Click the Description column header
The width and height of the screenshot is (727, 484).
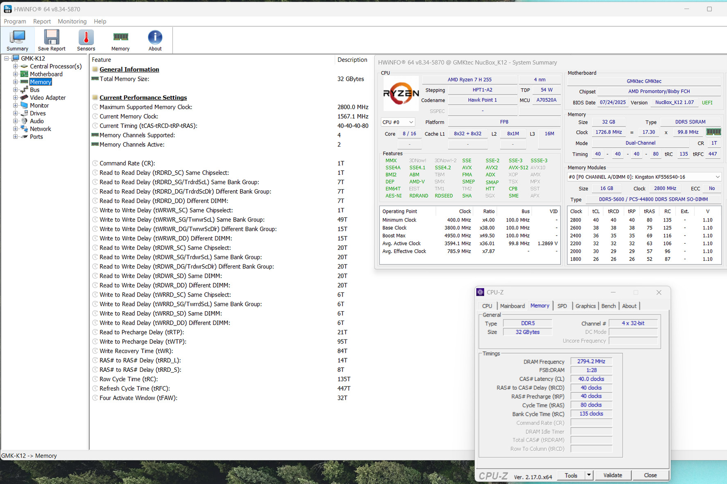click(353, 60)
